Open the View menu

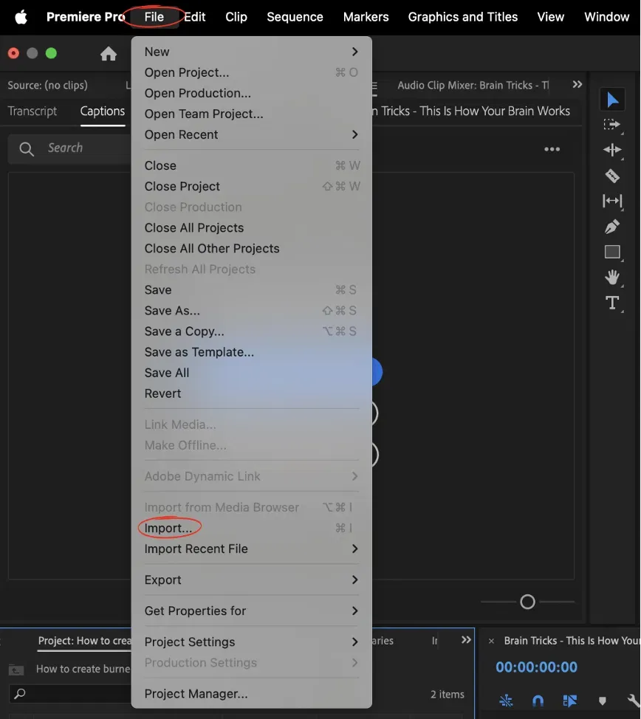coord(551,17)
